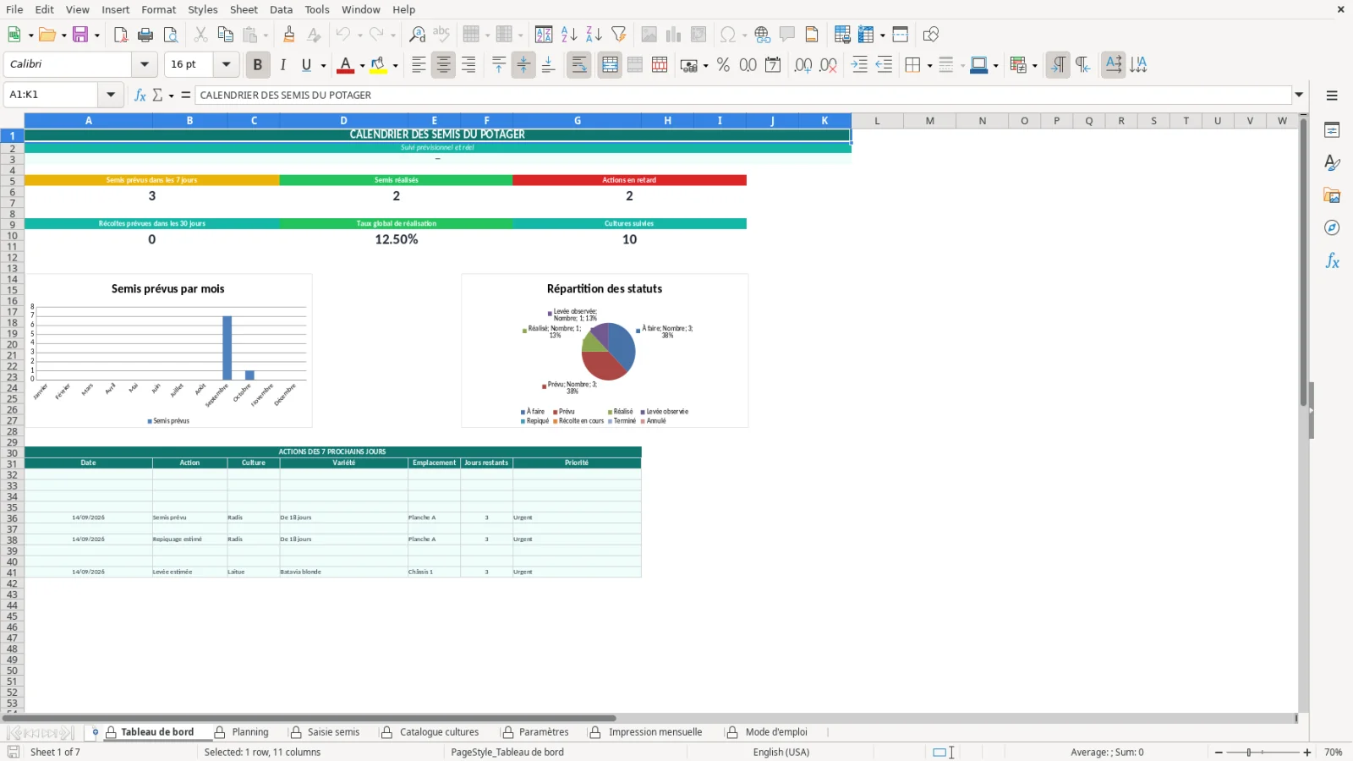Click Format as Percent icon
This screenshot has height=761, width=1353.
(x=723, y=65)
